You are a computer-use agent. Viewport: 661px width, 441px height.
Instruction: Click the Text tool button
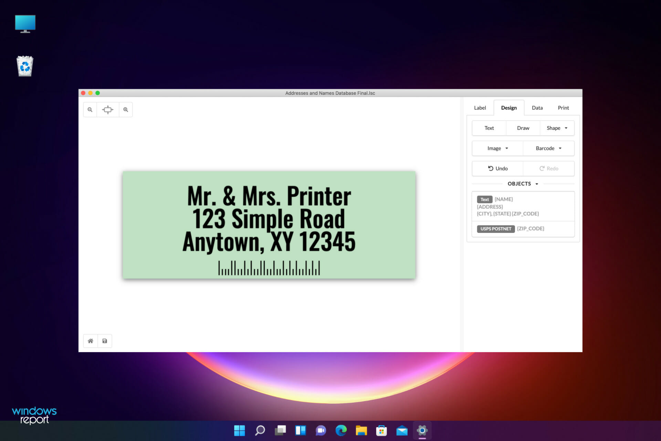click(489, 127)
